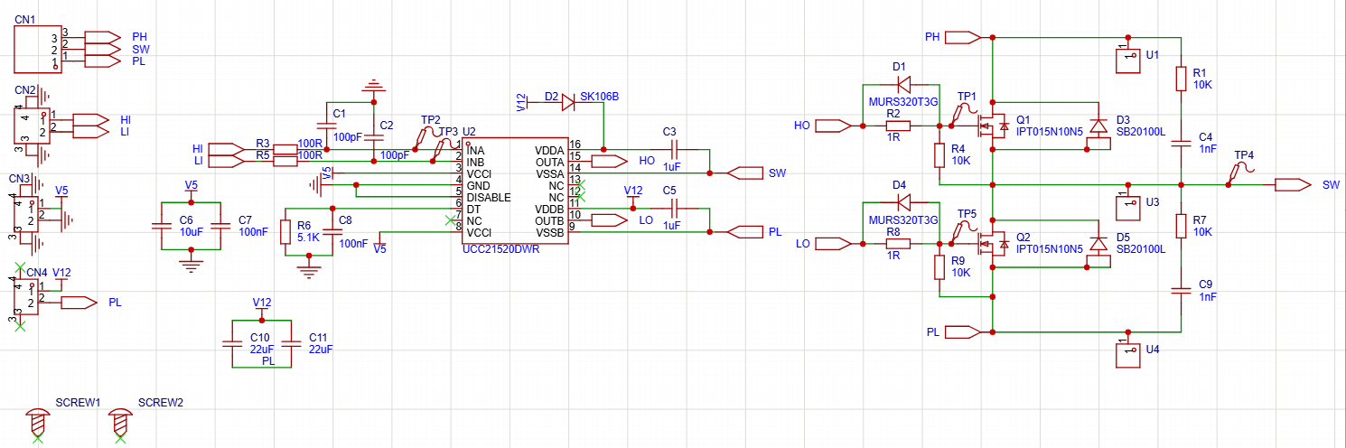Select pull-down resistor R4 symbol
The image size is (1346, 448).
[x=939, y=155]
